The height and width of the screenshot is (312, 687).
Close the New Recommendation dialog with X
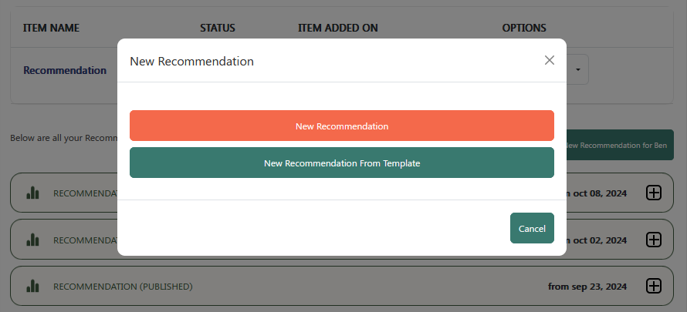pyautogui.click(x=550, y=60)
